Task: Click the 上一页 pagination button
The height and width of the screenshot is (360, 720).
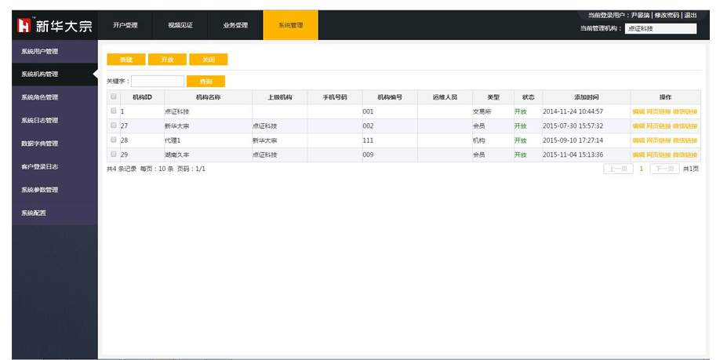Action: (x=618, y=169)
